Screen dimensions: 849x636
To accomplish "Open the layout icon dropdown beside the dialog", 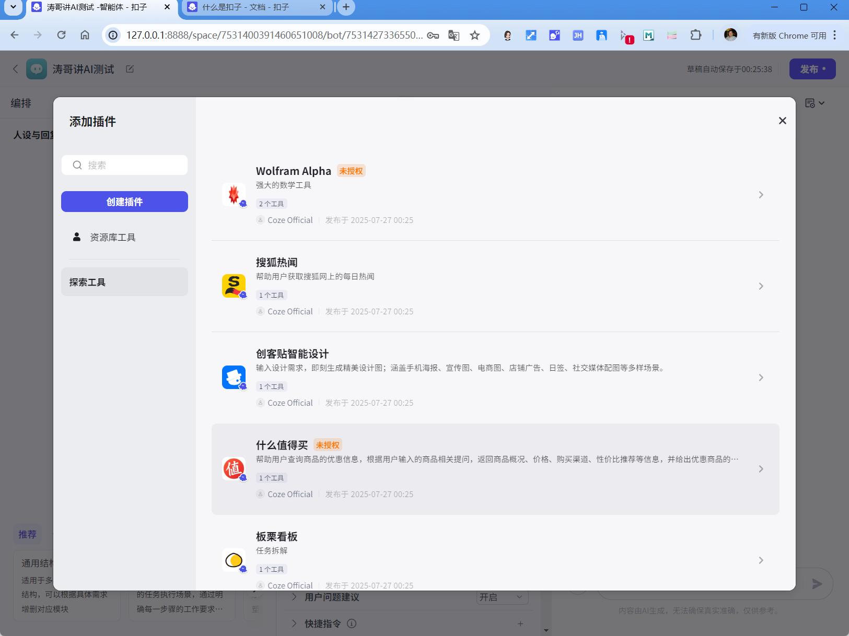I will point(815,103).
